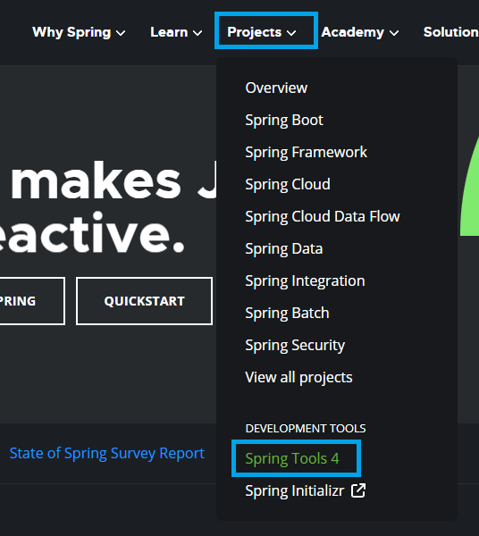Click the external link icon beside Spring Initializr
The height and width of the screenshot is (536, 479).
[358, 490]
